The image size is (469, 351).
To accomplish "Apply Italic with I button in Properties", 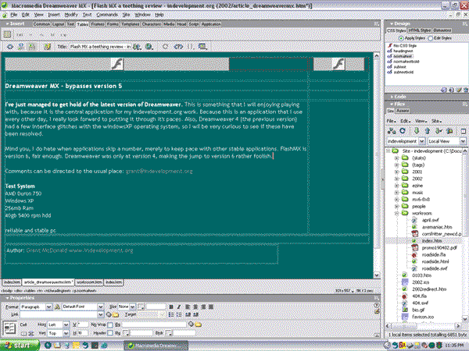I will click(x=179, y=307).
